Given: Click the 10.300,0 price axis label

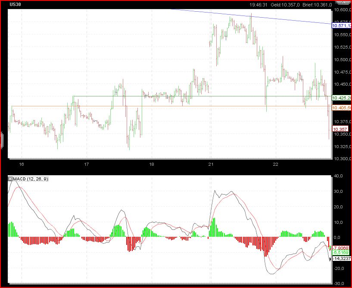Looking at the screenshot, I should (343, 159).
